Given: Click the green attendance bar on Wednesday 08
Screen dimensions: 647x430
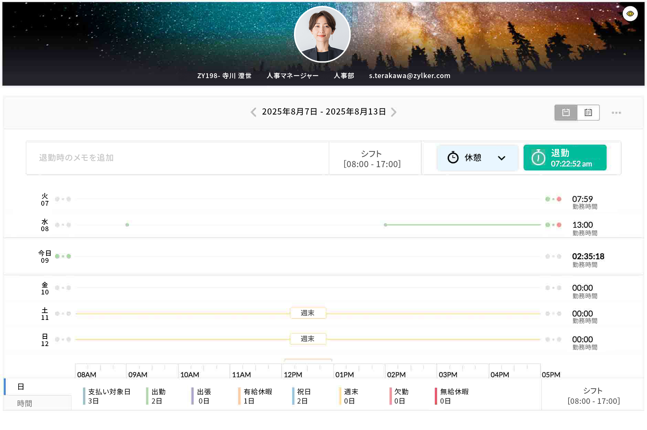Looking at the screenshot, I should pos(463,225).
